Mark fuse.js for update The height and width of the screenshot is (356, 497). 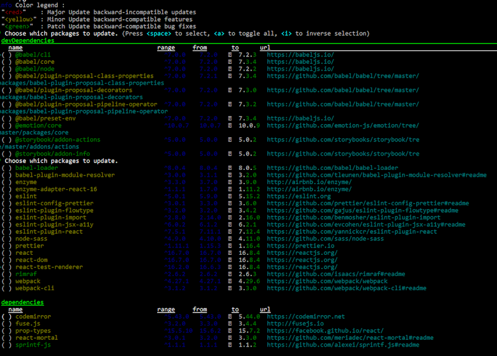click(7, 324)
